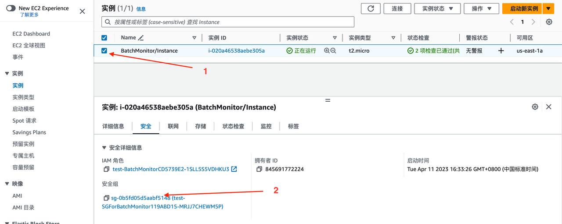The image size is (562, 224).
Task: Open table preferences gear in instances header
Action: 549,22
